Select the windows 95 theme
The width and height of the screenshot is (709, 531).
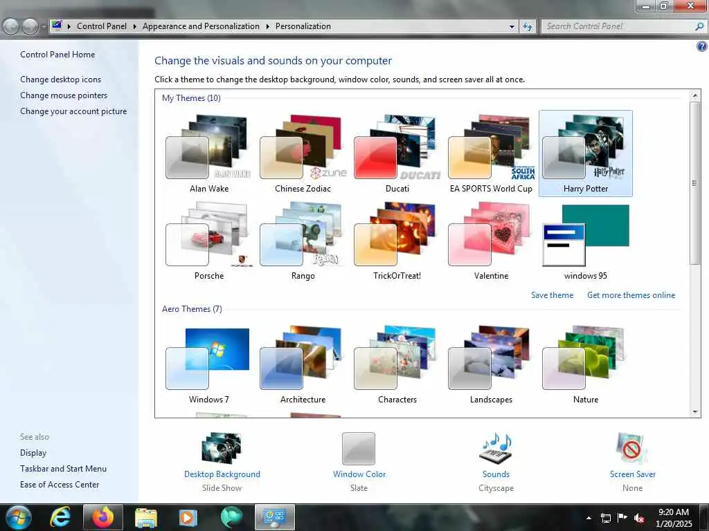point(586,241)
